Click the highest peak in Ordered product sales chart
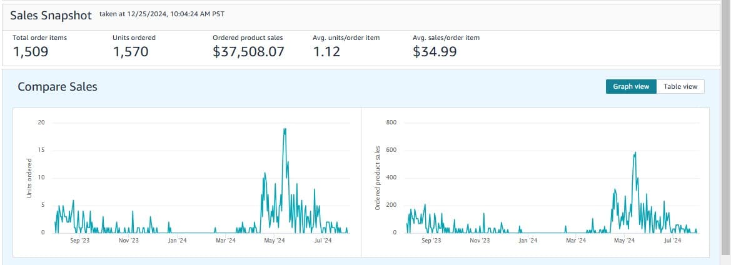Image resolution: width=731 pixels, height=265 pixels. [635, 152]
